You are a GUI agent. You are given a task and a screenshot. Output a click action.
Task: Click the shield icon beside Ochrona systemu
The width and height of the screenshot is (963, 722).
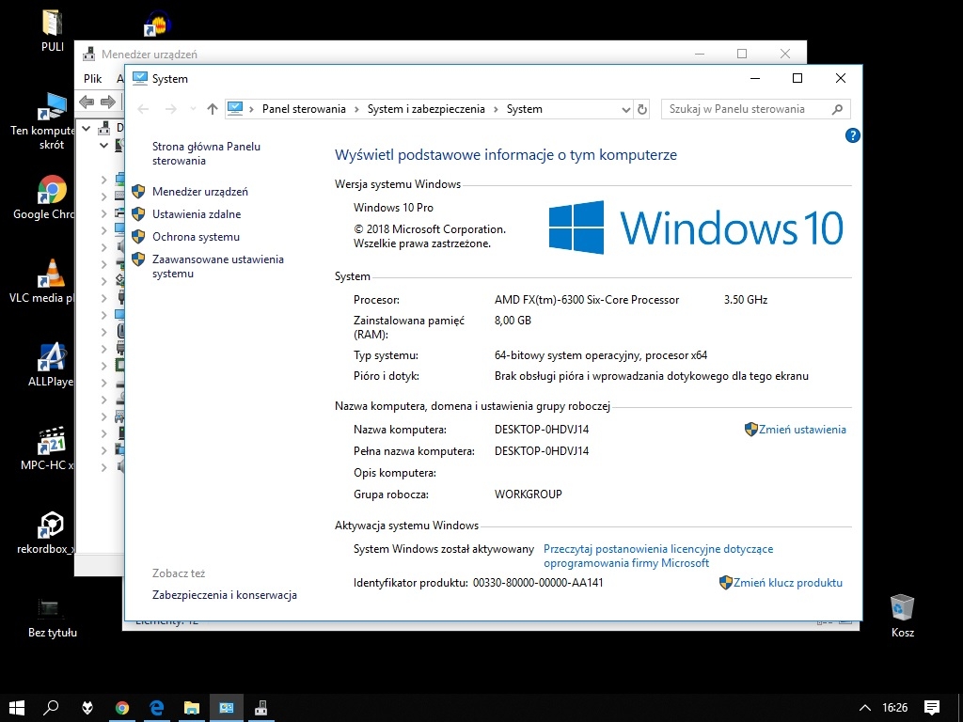click(x=139, y=237)
